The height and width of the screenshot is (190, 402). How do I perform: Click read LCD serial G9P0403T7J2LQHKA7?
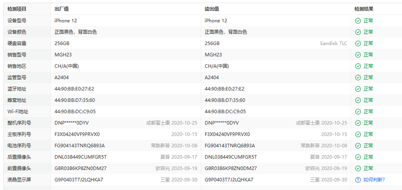click(x=229, y=180)
